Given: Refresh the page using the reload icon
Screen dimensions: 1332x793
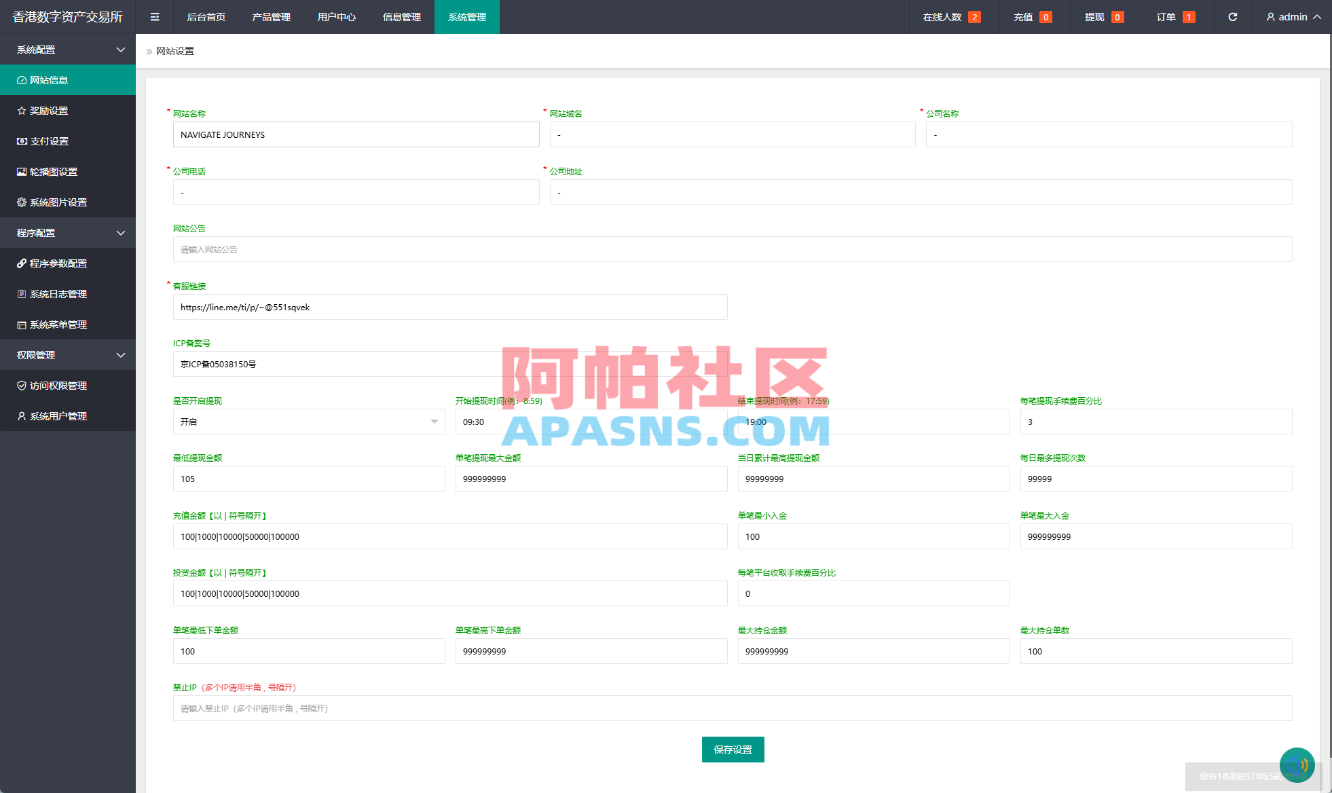Looking at the screenshot, I should pos(1233,17).
